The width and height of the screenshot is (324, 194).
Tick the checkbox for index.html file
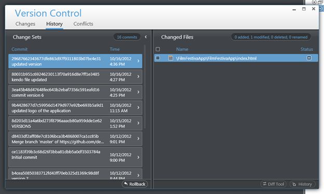[158, 58]
